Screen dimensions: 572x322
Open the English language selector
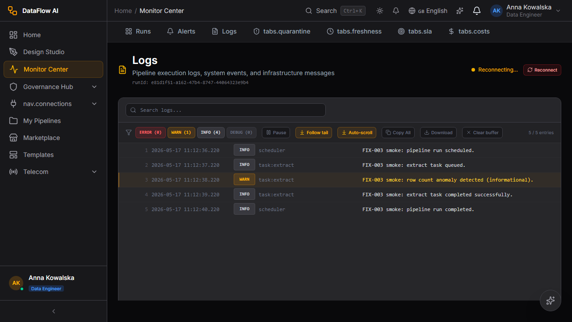point(428,11)
